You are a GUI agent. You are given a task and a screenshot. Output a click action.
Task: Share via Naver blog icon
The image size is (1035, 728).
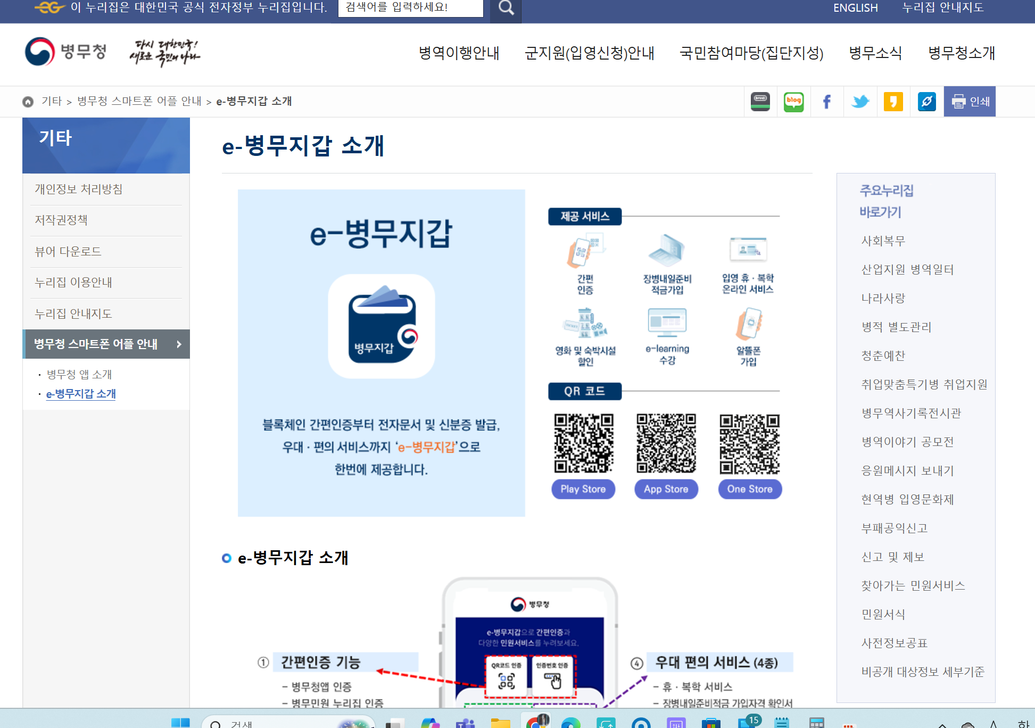(x=793, y=101)
